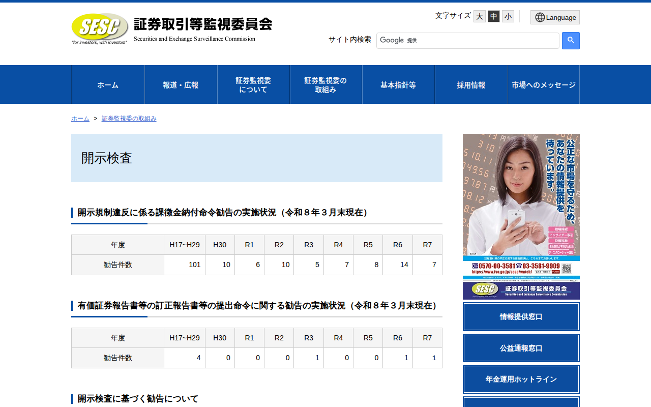This screenshot has width=651, height=407.
Task: Click the information-provision poster banner
Action: click(x=521, y=217)
